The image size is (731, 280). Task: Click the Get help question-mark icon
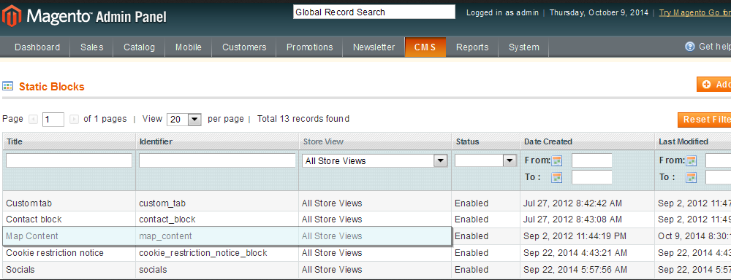pos(689,46)
